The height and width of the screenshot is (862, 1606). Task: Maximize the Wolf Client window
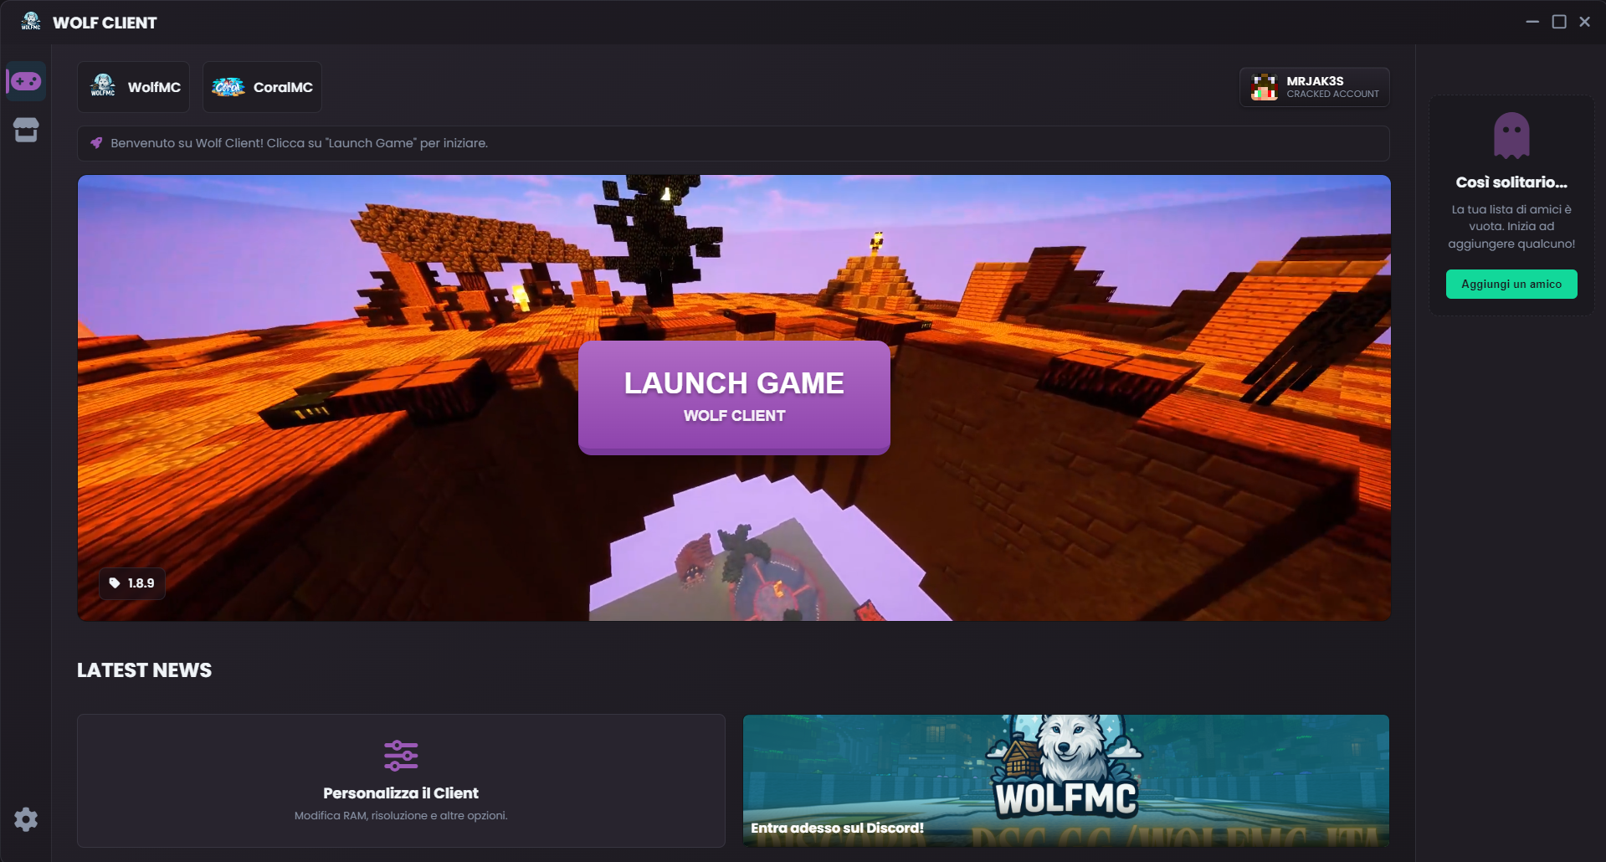[x=1559, y=22]
